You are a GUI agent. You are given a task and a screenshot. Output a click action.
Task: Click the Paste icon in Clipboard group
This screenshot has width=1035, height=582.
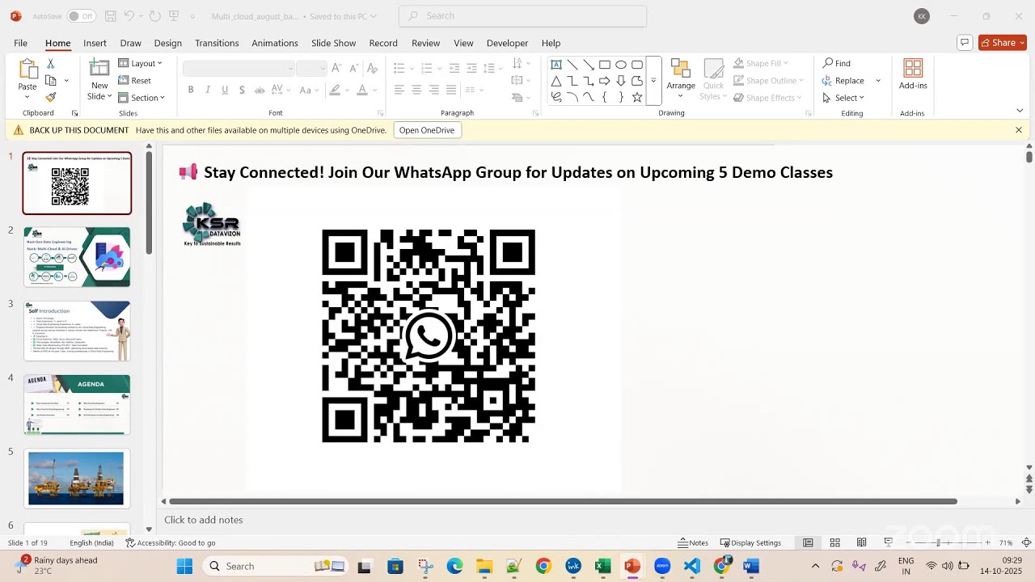pyautogui.click(x=27, y=70)
